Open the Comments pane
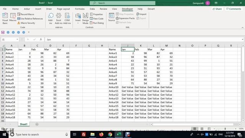The width and height of the screenshot is (245, 138). coord(234,9)
